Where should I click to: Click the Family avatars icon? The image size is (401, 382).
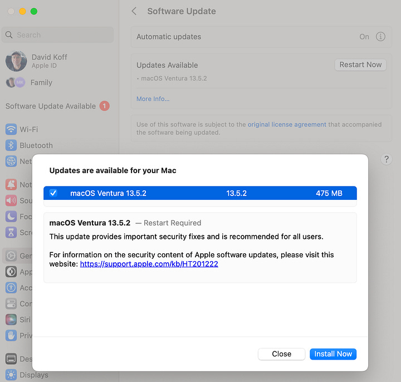tap(16, 82)
